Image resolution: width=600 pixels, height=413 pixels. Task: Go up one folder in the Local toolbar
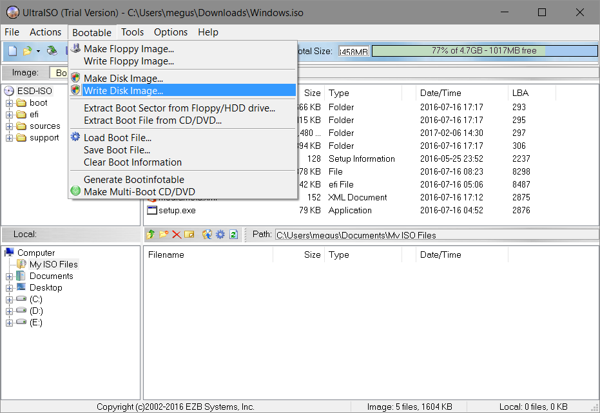pyautogui.click(x=151, y=235)
